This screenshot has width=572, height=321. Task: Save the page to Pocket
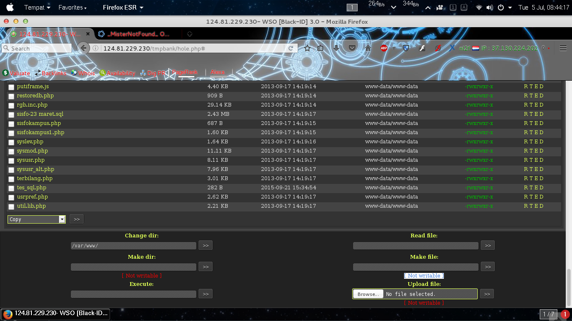pos(352,48)
